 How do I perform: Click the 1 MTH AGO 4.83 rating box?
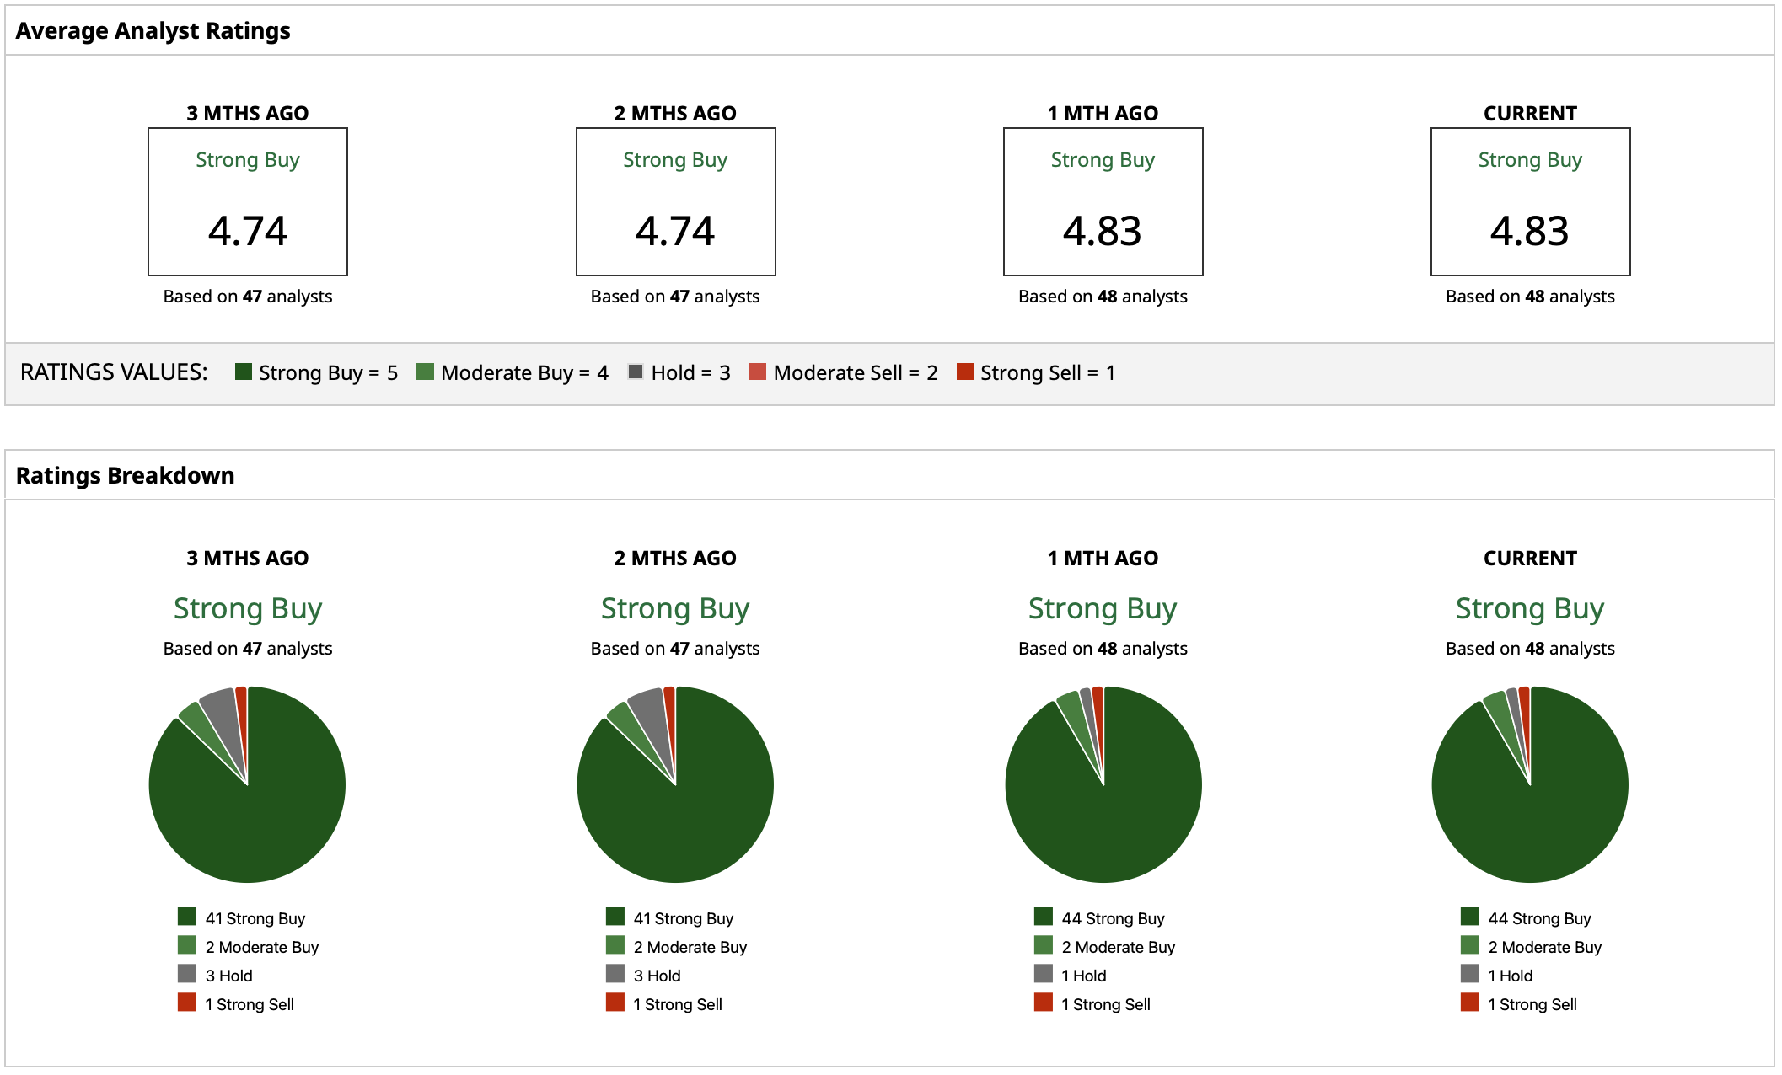pyautogui.click(x=1103, y=202)
